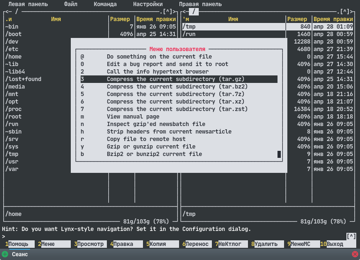Select 'Gzip or gunzip current file' entry
360x260 pixels.
pos(179,147)
